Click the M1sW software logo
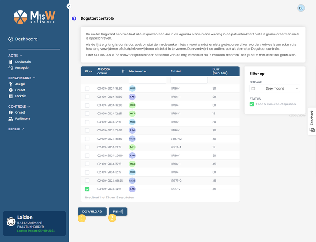Screen dimensions: 316x242 pyautogui.click(x=34, y=17)
